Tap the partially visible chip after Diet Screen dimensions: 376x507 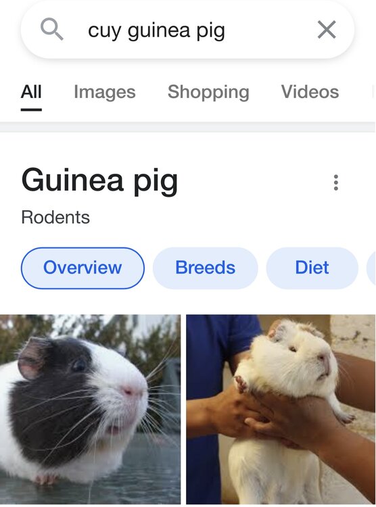(x=371, y=268)
